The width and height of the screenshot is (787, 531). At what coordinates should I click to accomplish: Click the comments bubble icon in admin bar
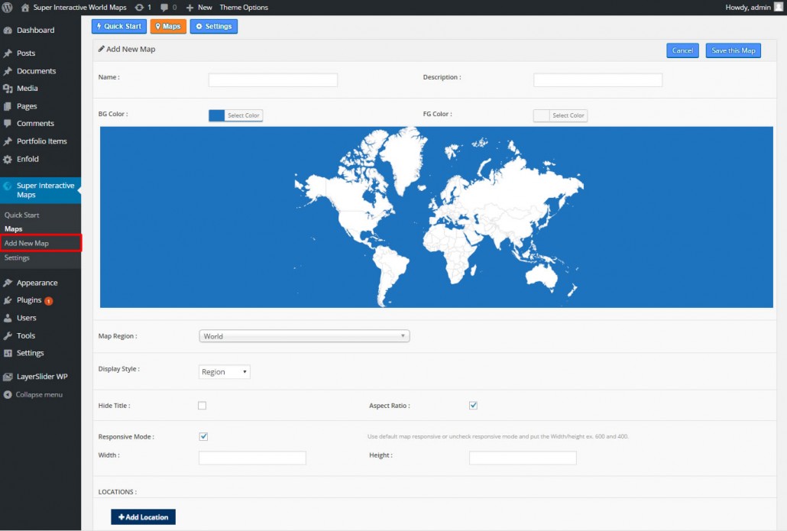coord(164,7)
